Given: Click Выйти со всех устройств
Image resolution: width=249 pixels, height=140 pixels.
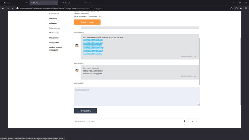Looking at the screenshot, I should tap(56, 49).
